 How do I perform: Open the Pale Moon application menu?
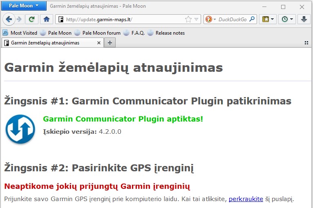click(24, 6)
